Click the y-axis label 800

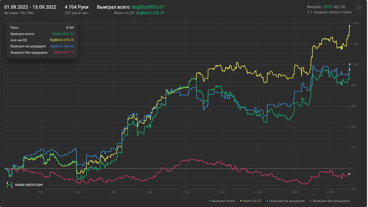[353, 86]
